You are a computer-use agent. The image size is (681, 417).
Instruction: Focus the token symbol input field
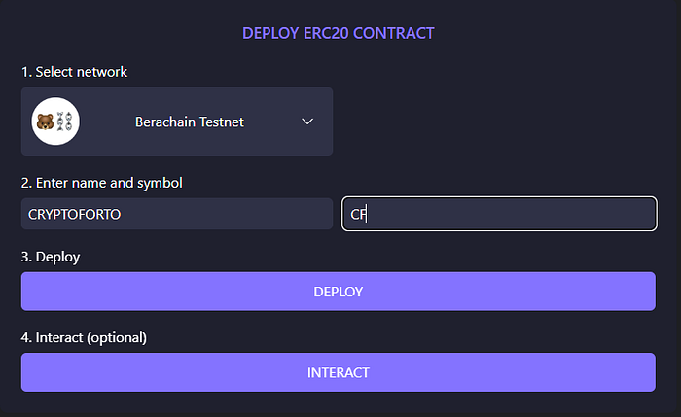pyautogui.click(x=499, y=214)
